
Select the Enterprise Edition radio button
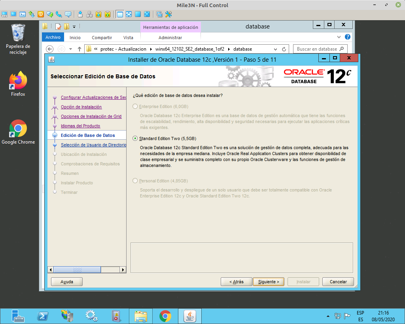(x=135, y=106)
